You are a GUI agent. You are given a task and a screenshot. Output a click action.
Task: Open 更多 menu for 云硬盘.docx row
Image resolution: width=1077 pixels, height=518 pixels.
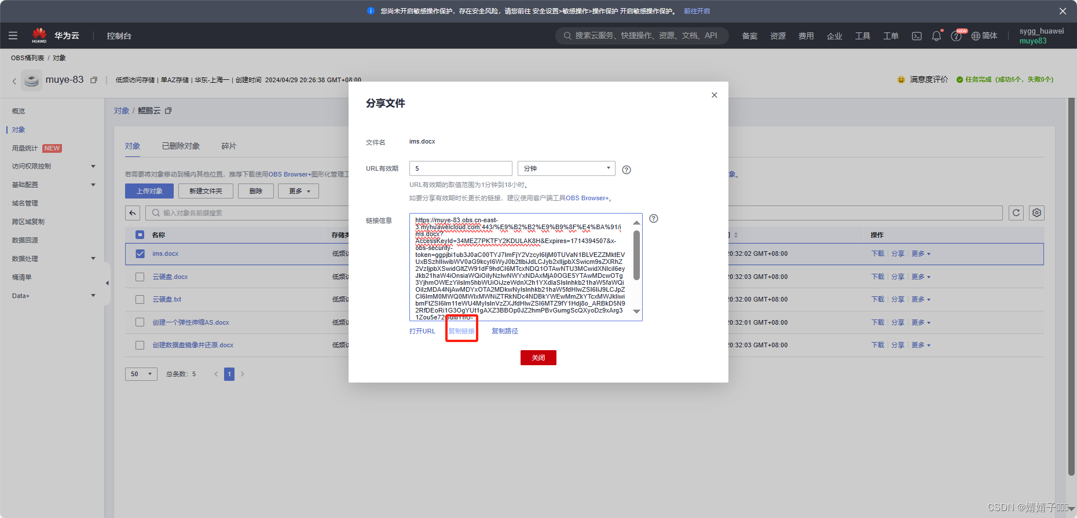(921, 277)
